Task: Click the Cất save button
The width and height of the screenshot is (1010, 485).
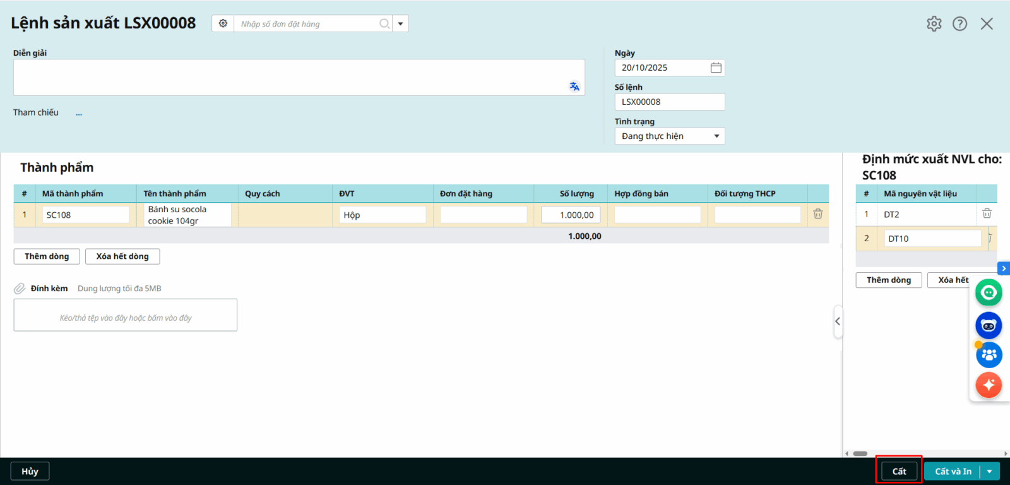Action: click(x=899, y=471)
